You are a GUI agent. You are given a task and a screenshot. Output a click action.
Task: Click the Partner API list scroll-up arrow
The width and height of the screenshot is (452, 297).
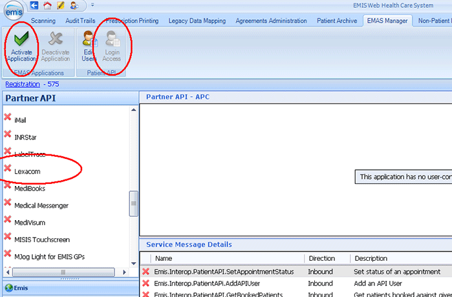(133, 110)
